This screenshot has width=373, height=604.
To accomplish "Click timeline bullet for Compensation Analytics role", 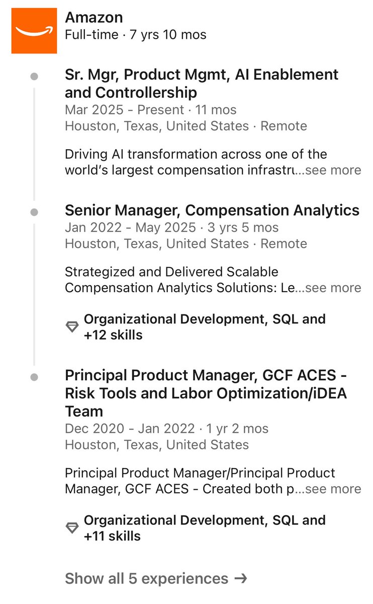I will click(34, 212).
